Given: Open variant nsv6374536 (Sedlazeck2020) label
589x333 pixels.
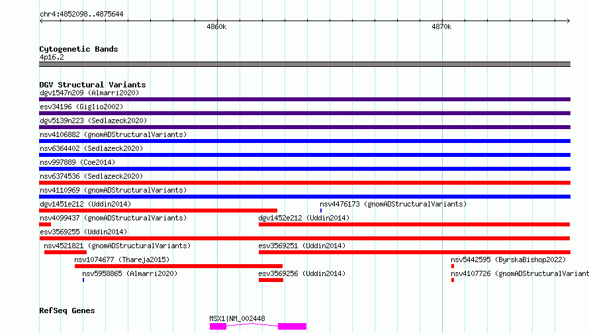Looking at the screenshot, I should click(91, 176).
